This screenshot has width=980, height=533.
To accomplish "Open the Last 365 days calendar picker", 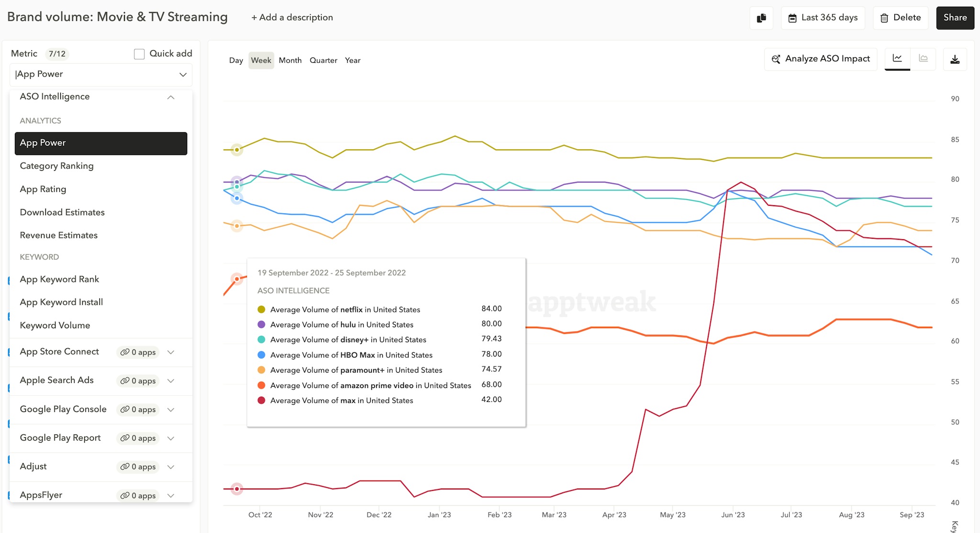I will pos(794,17).
